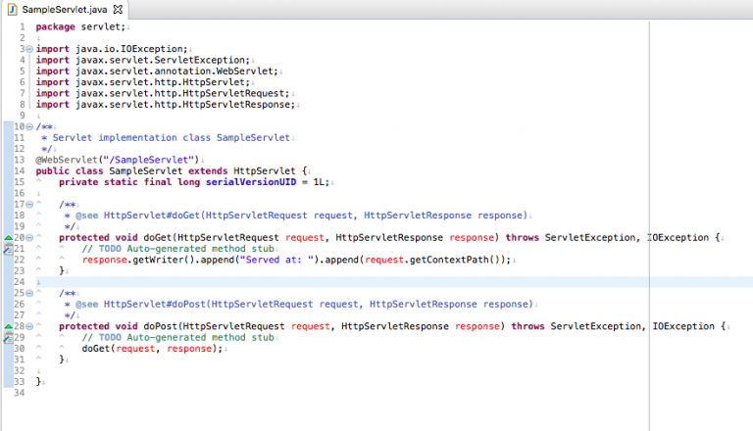Viewport: 753px width, 431px height.
Task: Click the override marker triangle beside doGet
Action: pyautogui.click(x=7, y=237)
